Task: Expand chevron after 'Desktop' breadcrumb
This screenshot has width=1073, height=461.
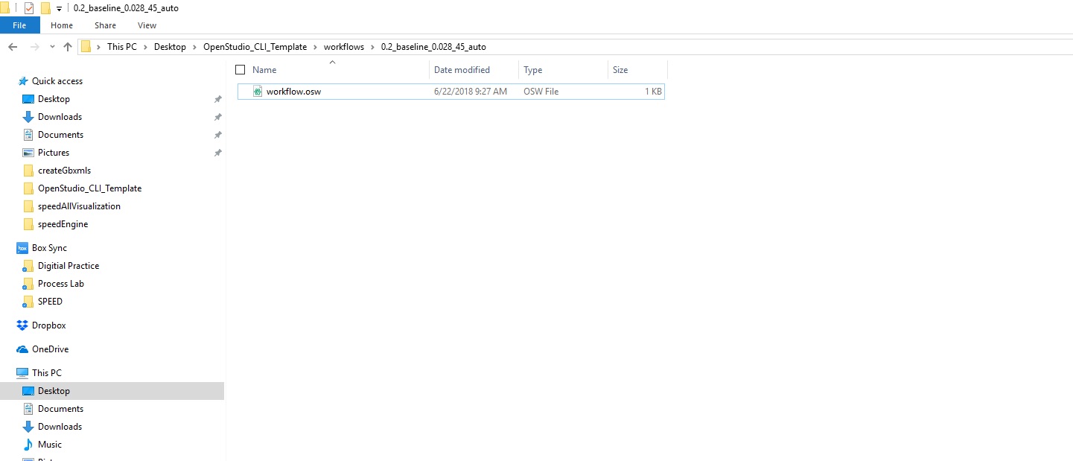Action: point(194,47)
